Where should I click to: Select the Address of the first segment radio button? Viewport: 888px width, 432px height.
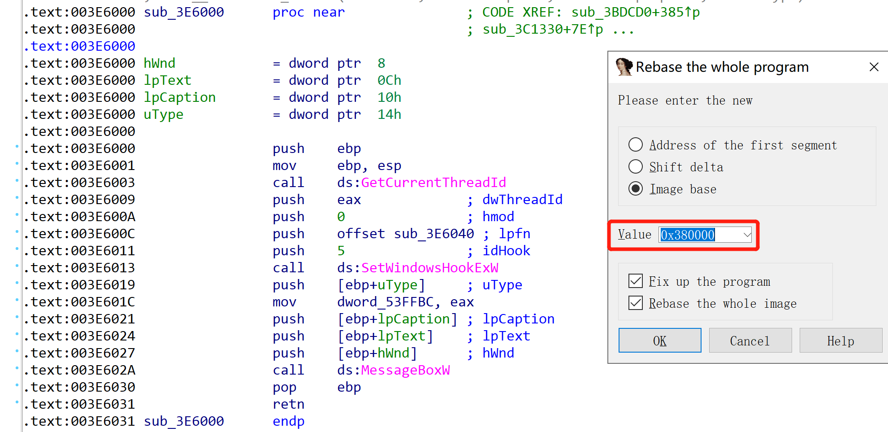(635, 145)
